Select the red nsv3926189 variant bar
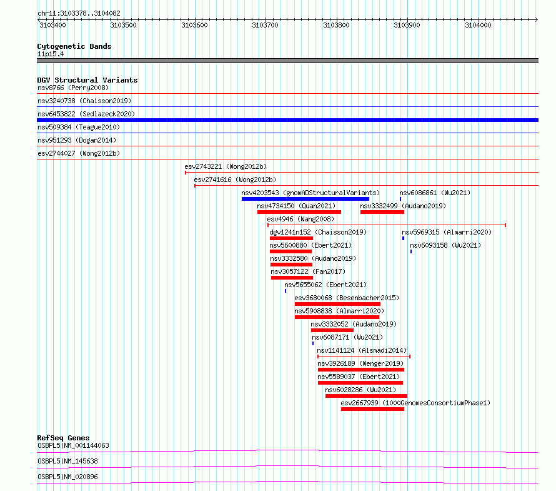The width and height of the screenshot is (556, 491). pyautogui.click(x=361, y=370)
